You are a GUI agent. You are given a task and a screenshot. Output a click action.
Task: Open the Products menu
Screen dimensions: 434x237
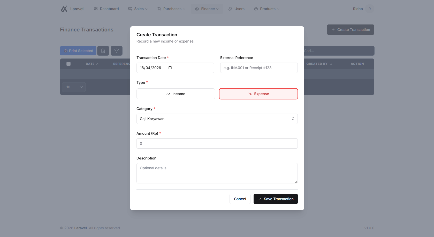pyautogui.click(x=267, y=9)
